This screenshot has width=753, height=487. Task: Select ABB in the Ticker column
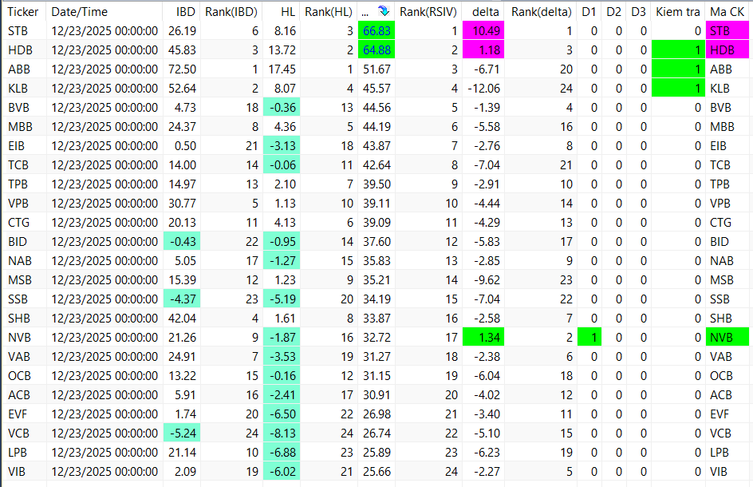19,69
